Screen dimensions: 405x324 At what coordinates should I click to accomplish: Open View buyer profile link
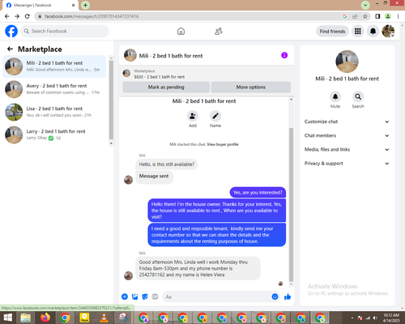pyautogui.click(x=223, y=144)
